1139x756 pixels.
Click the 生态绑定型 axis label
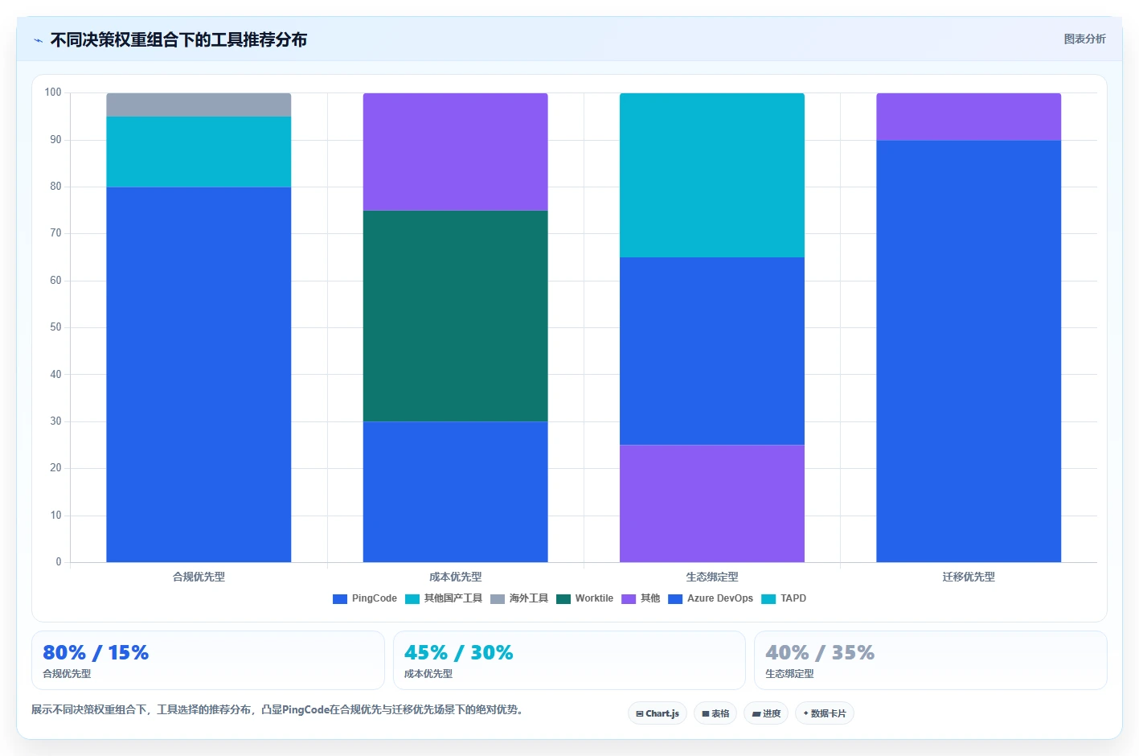(712, 577)
